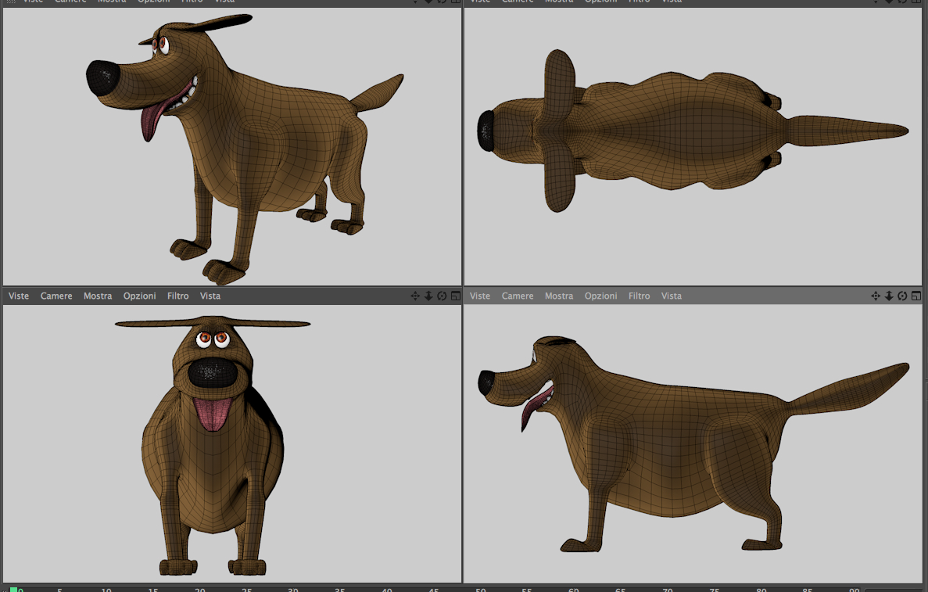Open the Camere menu in the front view panel

(x=56, y=296)
